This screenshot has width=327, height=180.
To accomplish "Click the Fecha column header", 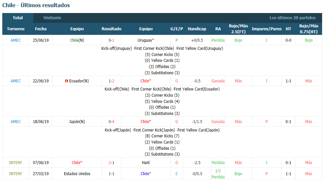I will [41, 29].
